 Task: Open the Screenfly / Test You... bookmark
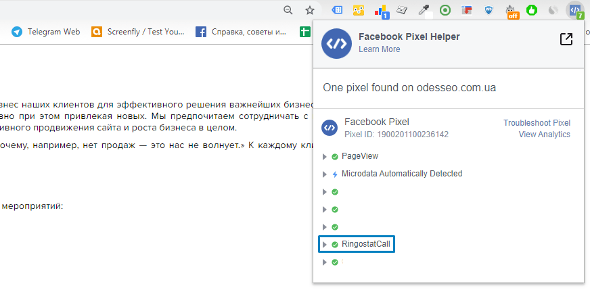[138, 32]
